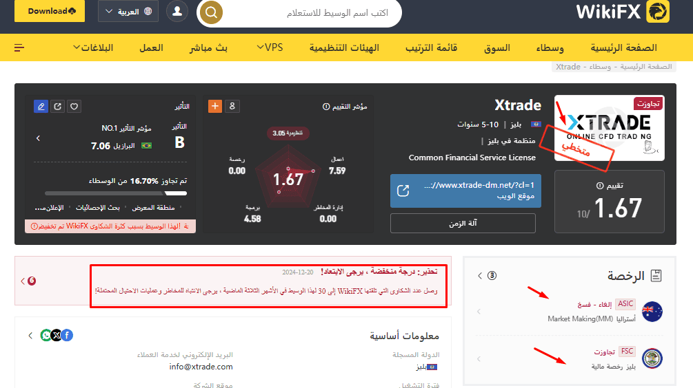Open the السوق menu item
This screenshot has width=693, height=388.
tap(496, 47)
